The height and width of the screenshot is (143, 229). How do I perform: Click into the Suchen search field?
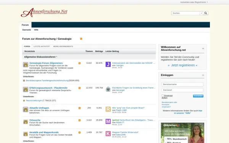[x=185, y=13]
